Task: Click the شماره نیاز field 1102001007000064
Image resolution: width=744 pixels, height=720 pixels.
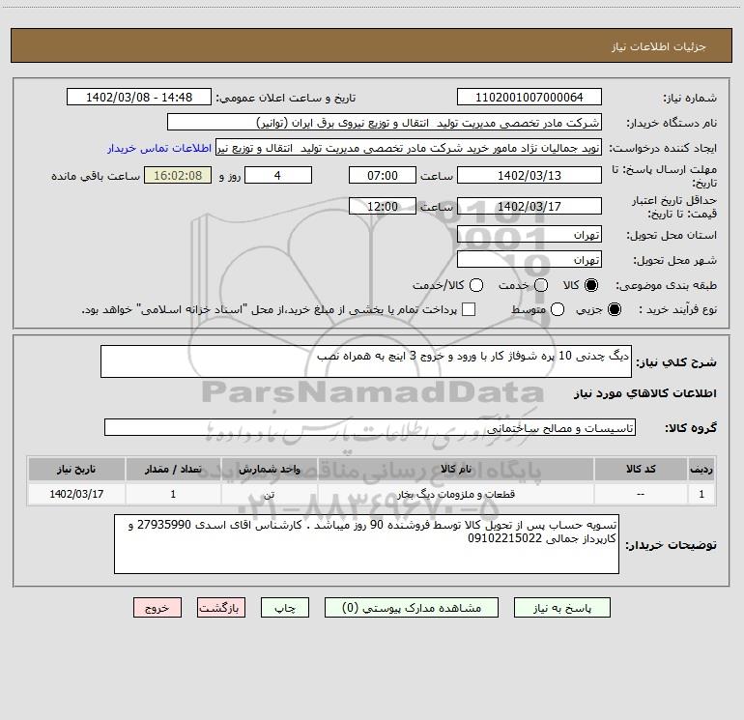Action: pyautogui.click(x=529, y=97)
